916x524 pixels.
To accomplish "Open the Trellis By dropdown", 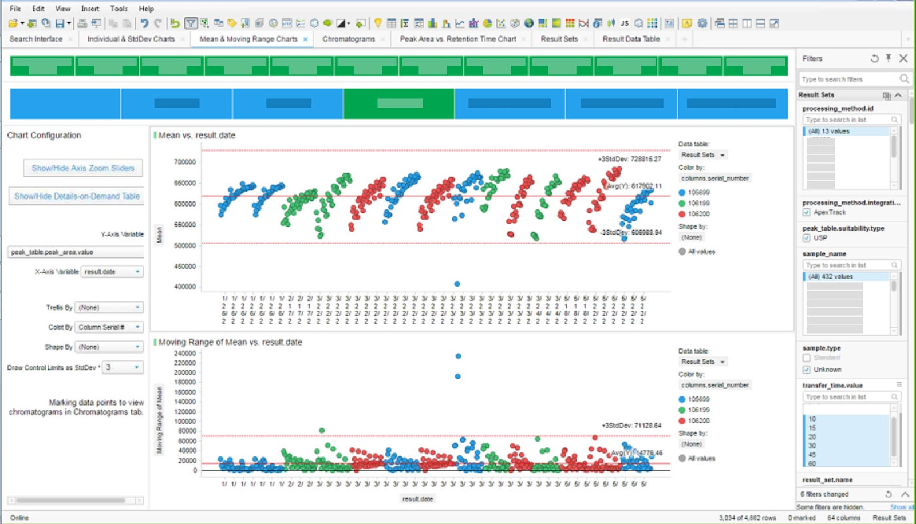I will [x=109, y=307].
